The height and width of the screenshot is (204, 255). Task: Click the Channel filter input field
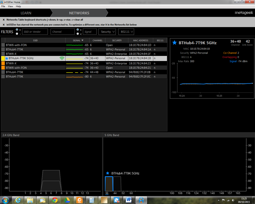coord(63,32)
